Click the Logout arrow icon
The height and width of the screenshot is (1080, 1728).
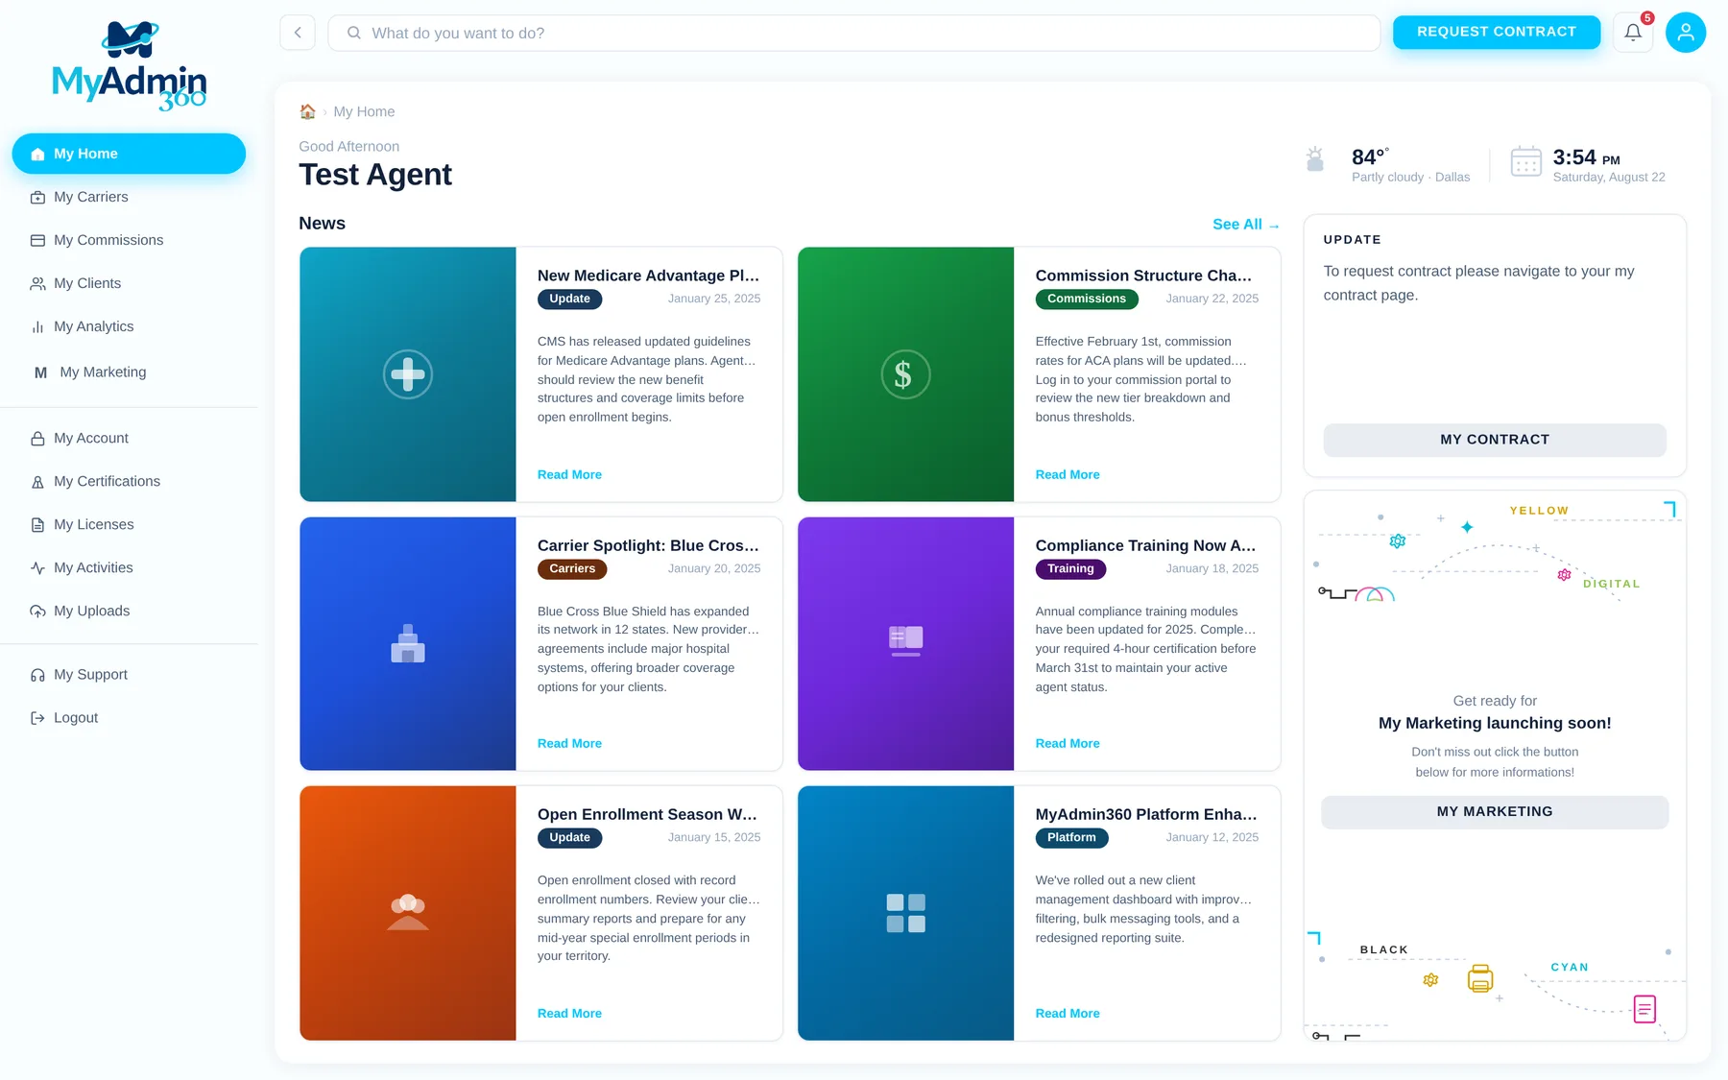click(37, 718)
